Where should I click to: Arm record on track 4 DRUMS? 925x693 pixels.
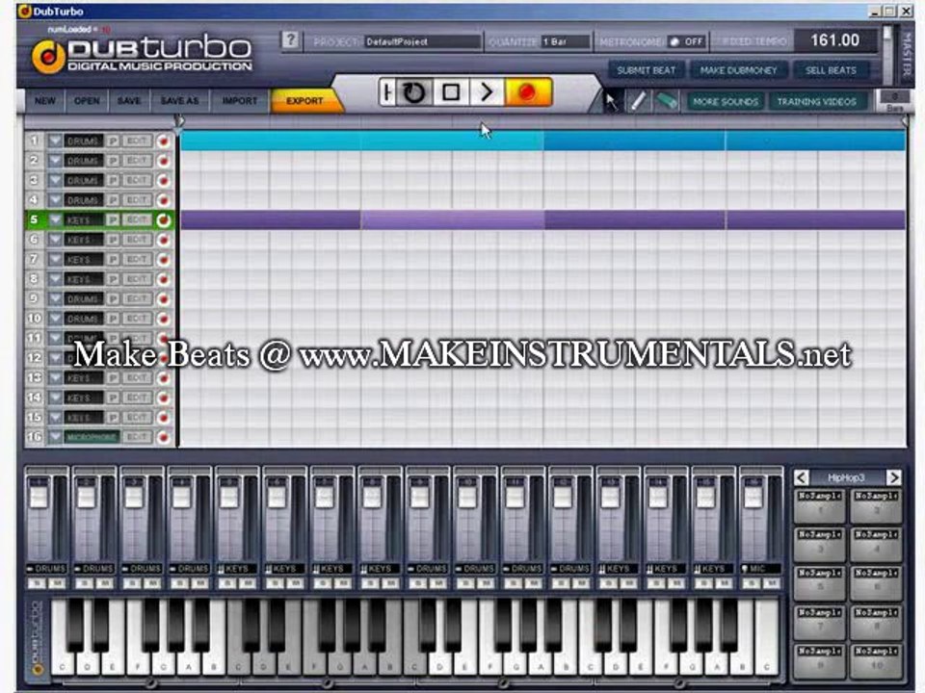coord(164,200)
